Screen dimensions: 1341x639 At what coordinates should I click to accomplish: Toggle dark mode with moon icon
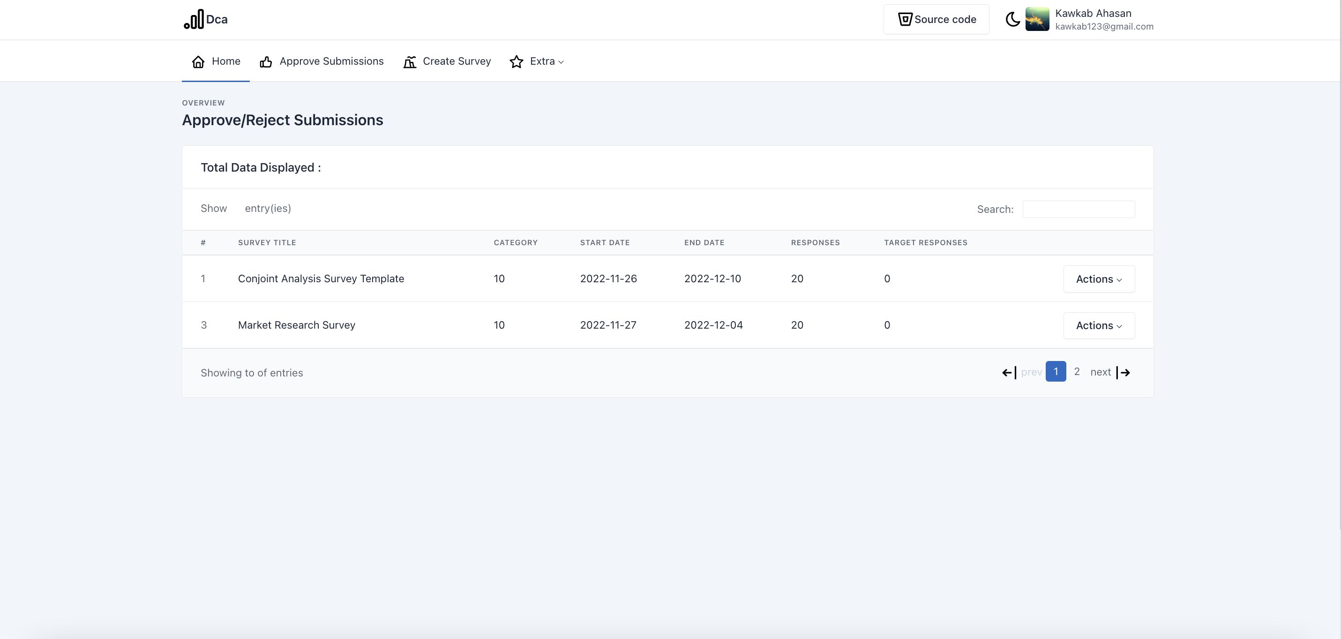1012,20
